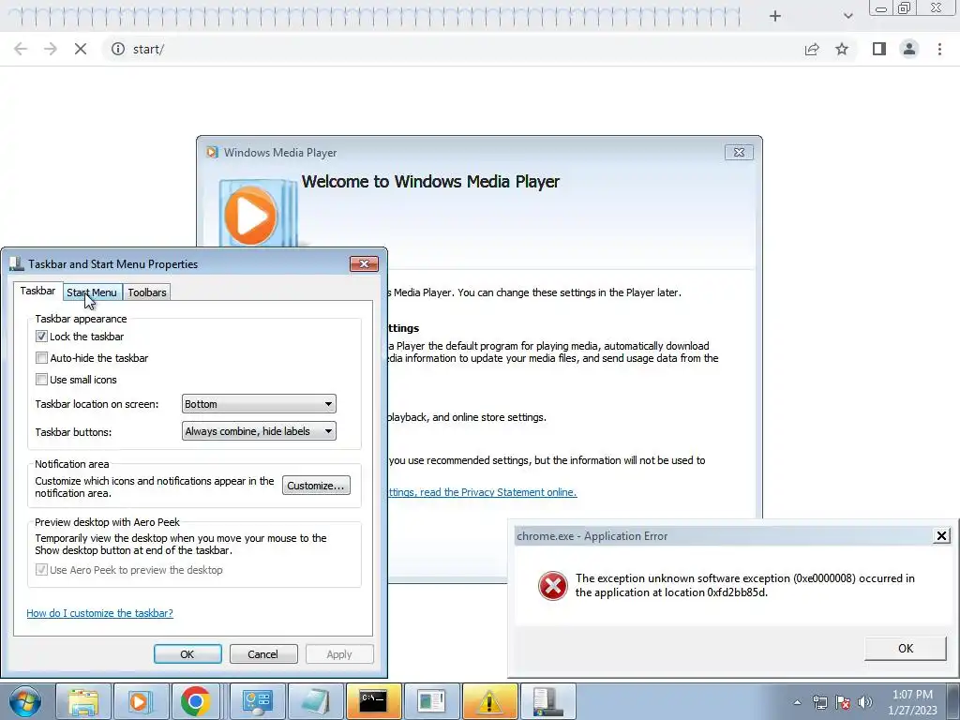Click Customize notification area button

coord(316,486)
